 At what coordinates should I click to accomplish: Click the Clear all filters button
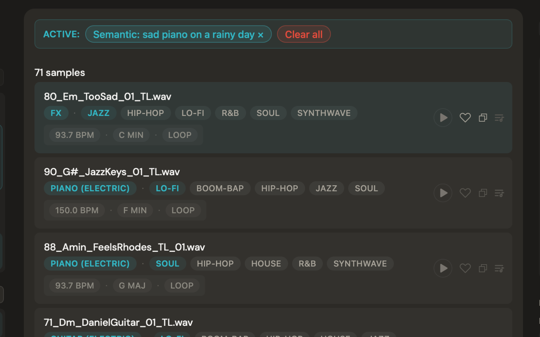pos(304,34)
